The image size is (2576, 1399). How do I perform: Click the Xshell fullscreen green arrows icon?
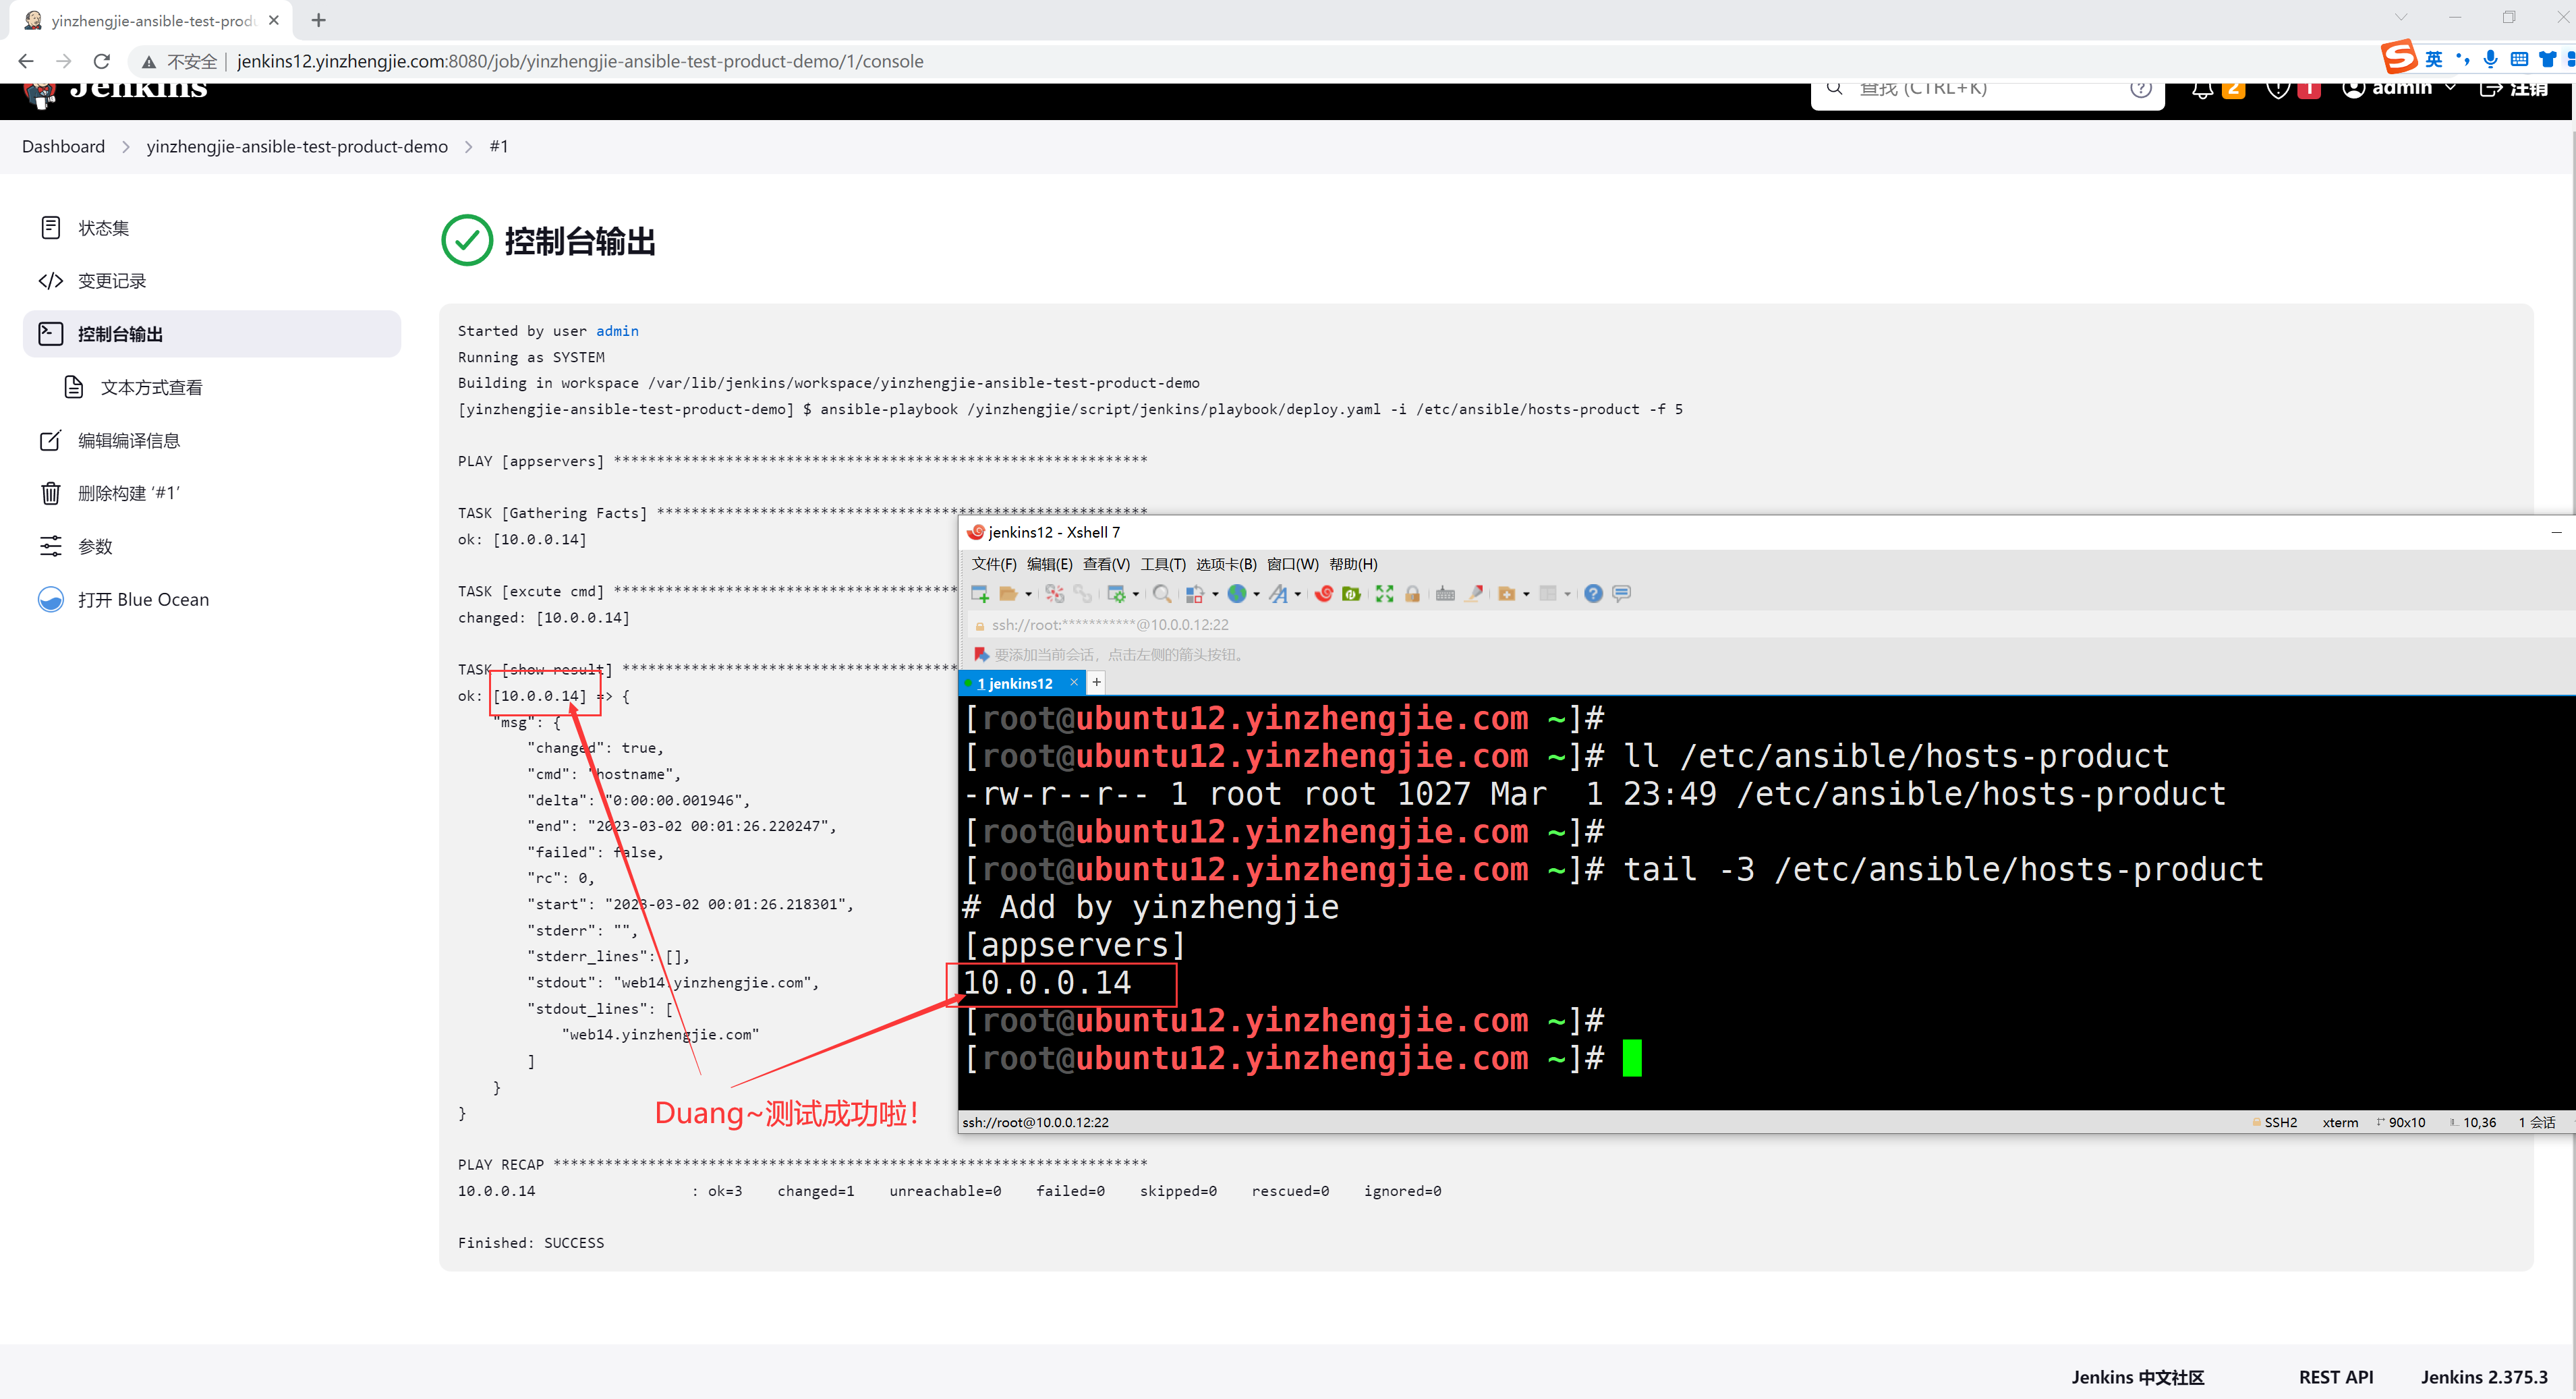pyautogui.click(x=1384, y=594)
